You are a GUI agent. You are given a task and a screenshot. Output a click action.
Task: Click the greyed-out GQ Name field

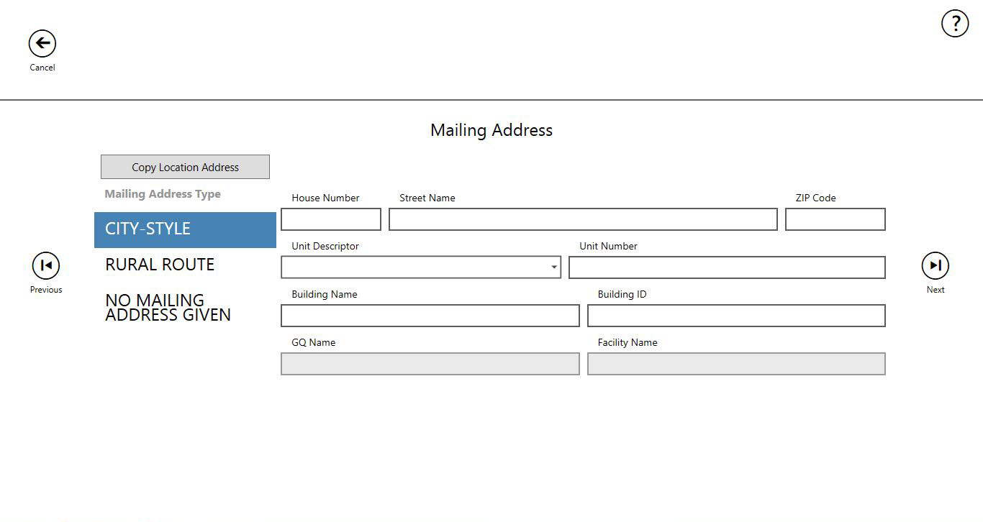click(x=430, y=364)
